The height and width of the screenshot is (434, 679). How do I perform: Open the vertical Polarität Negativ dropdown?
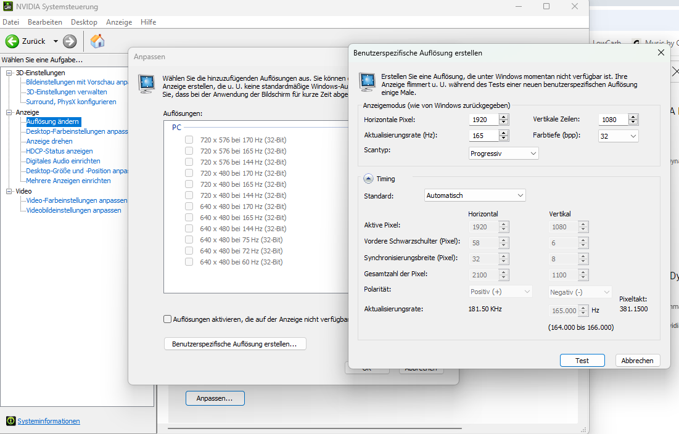580,292
